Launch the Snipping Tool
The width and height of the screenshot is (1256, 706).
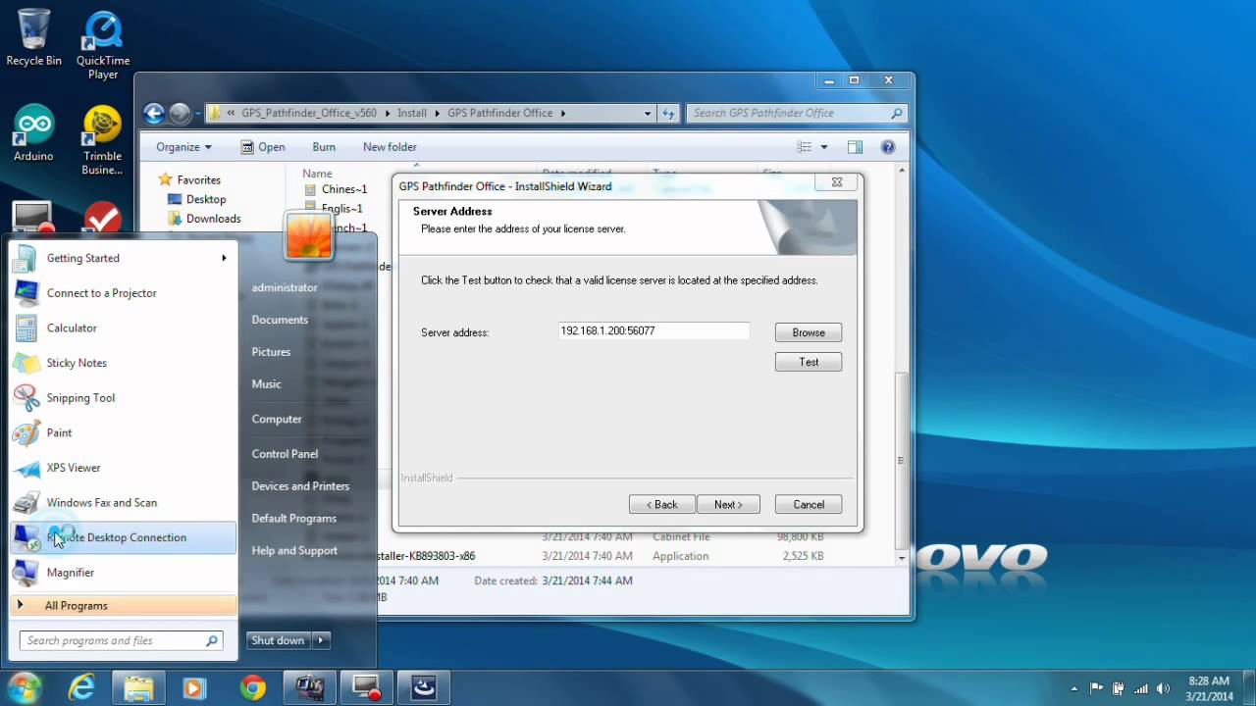[123, 398]
